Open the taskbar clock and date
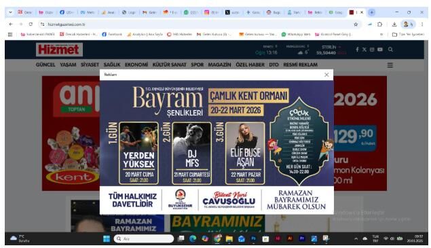 point(415,238)
